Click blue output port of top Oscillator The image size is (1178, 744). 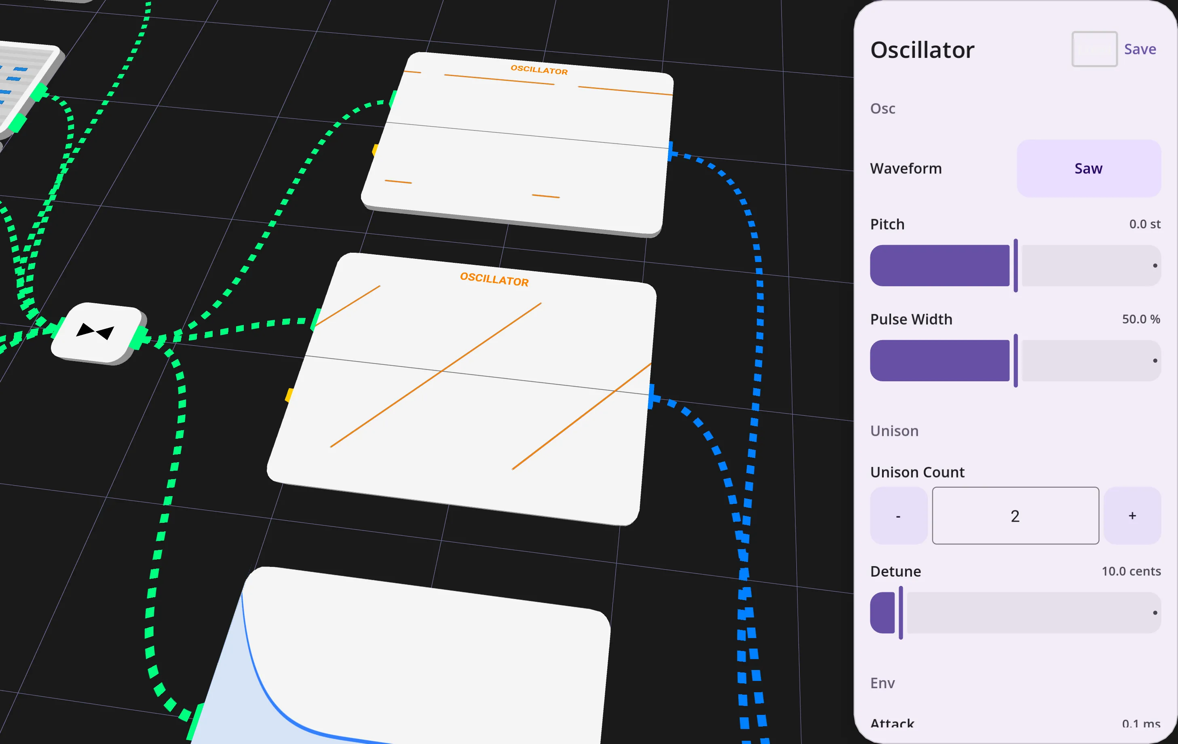point(671,151)
